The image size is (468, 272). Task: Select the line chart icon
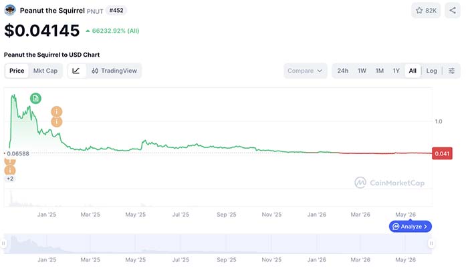[x=76, y=71]
